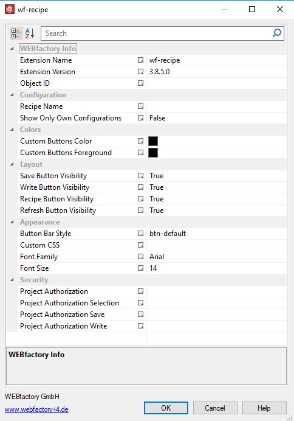The image size is (294, 421).
Task: Open the www.webfactory-i4.de link
Action: coord(36,409)
